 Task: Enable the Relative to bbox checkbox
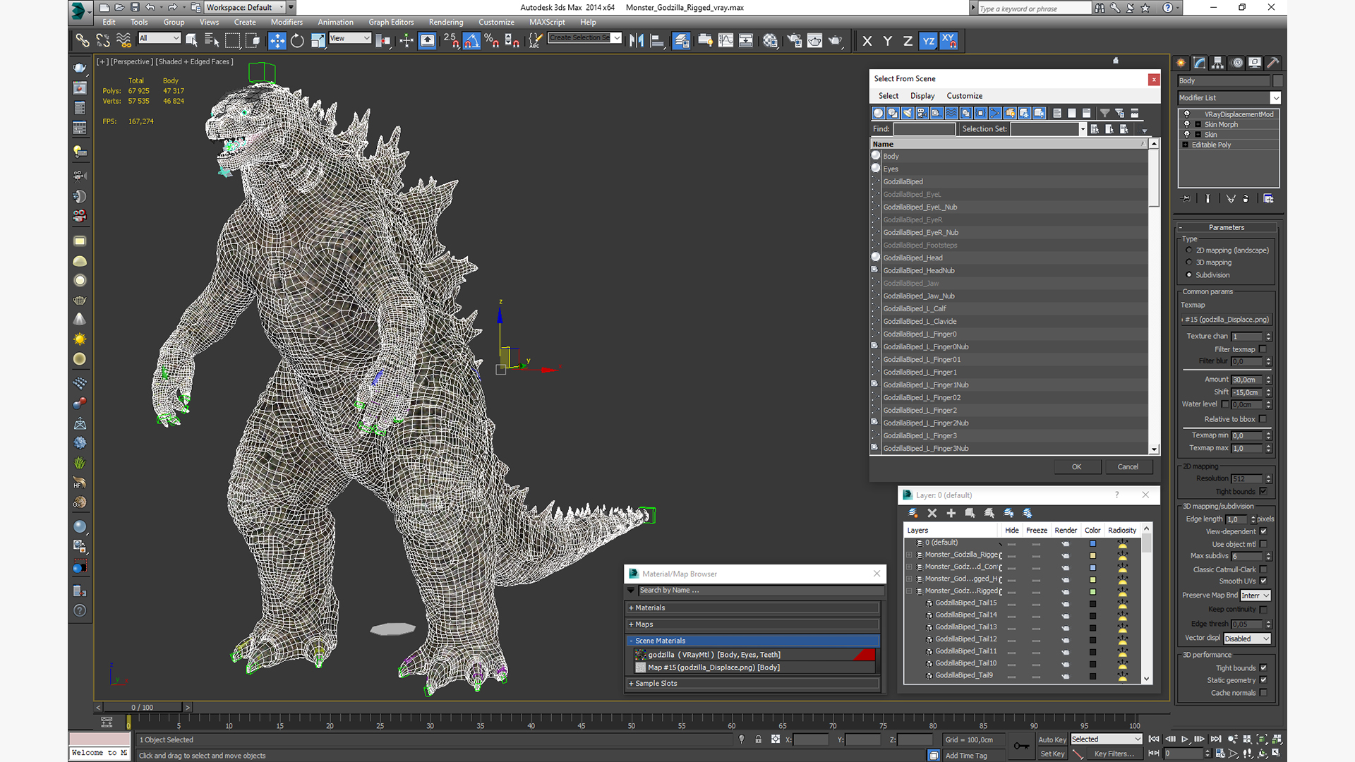1263,419
